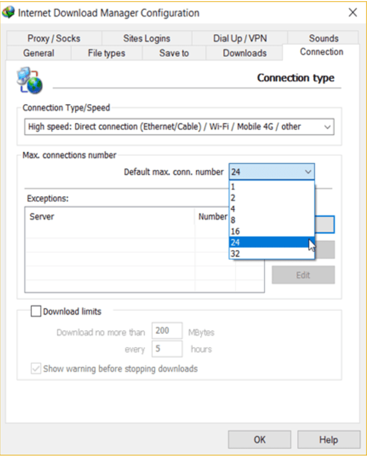Click the network globe connection icon

[29, 81]
